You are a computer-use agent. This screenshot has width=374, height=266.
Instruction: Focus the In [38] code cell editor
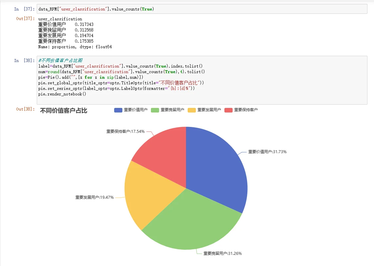click(x=202, y=80)
